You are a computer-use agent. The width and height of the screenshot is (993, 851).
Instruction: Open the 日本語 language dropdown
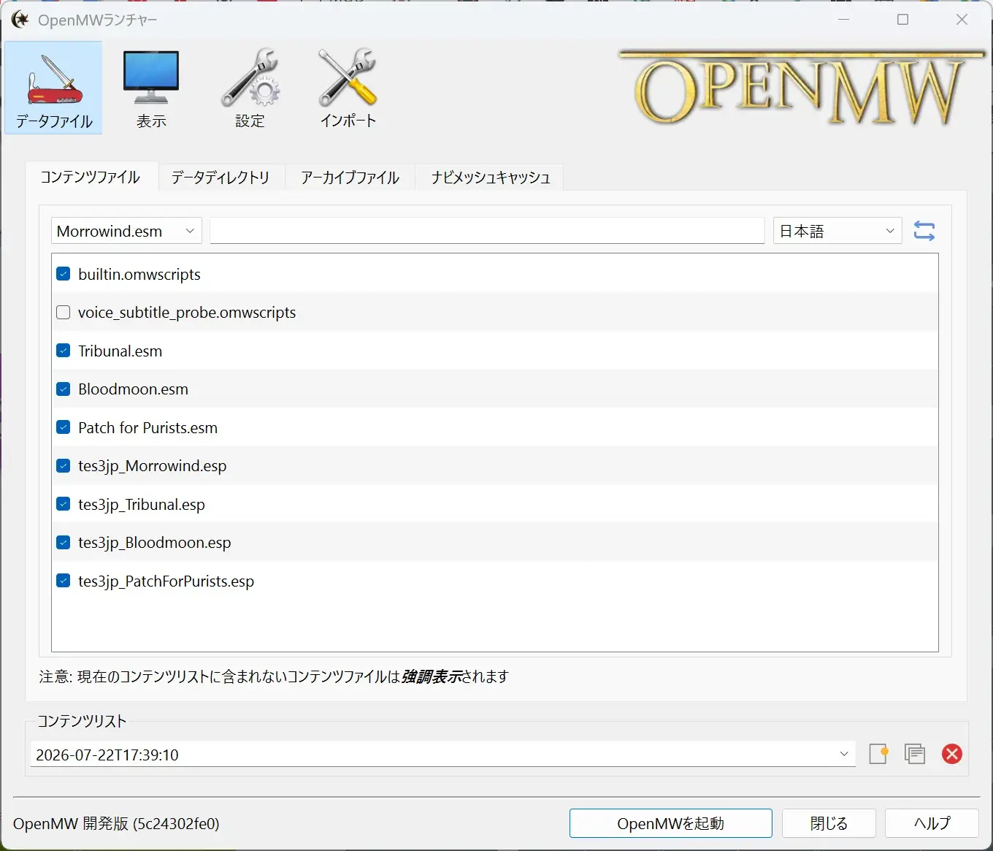pos(837,231)
